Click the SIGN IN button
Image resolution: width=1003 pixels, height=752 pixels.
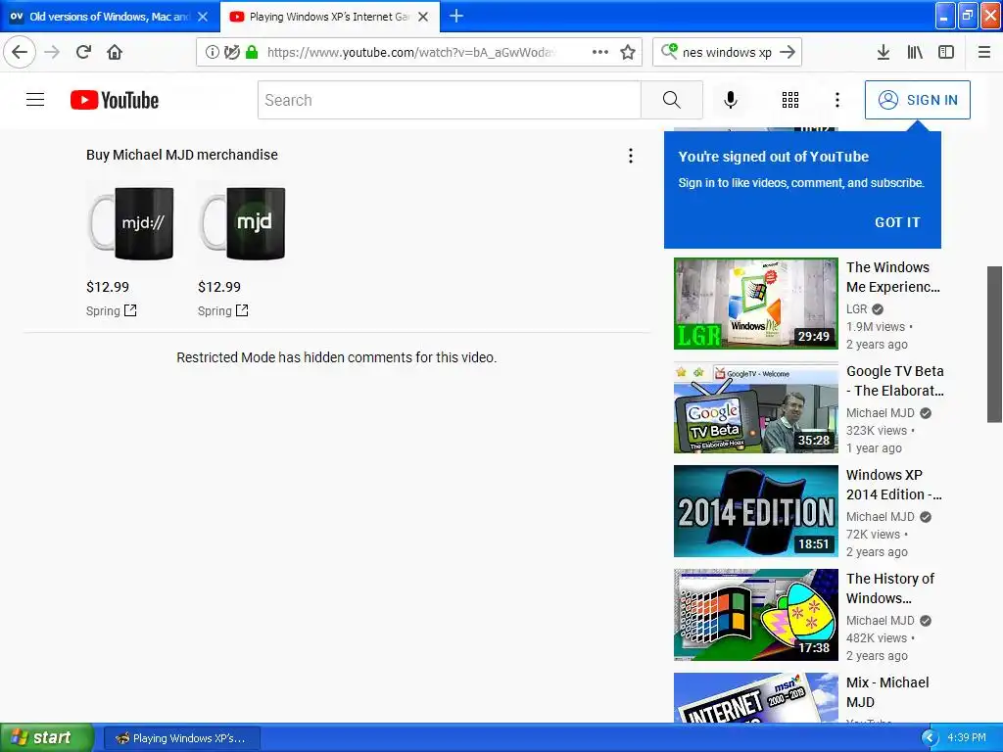[x=917, y=100]
